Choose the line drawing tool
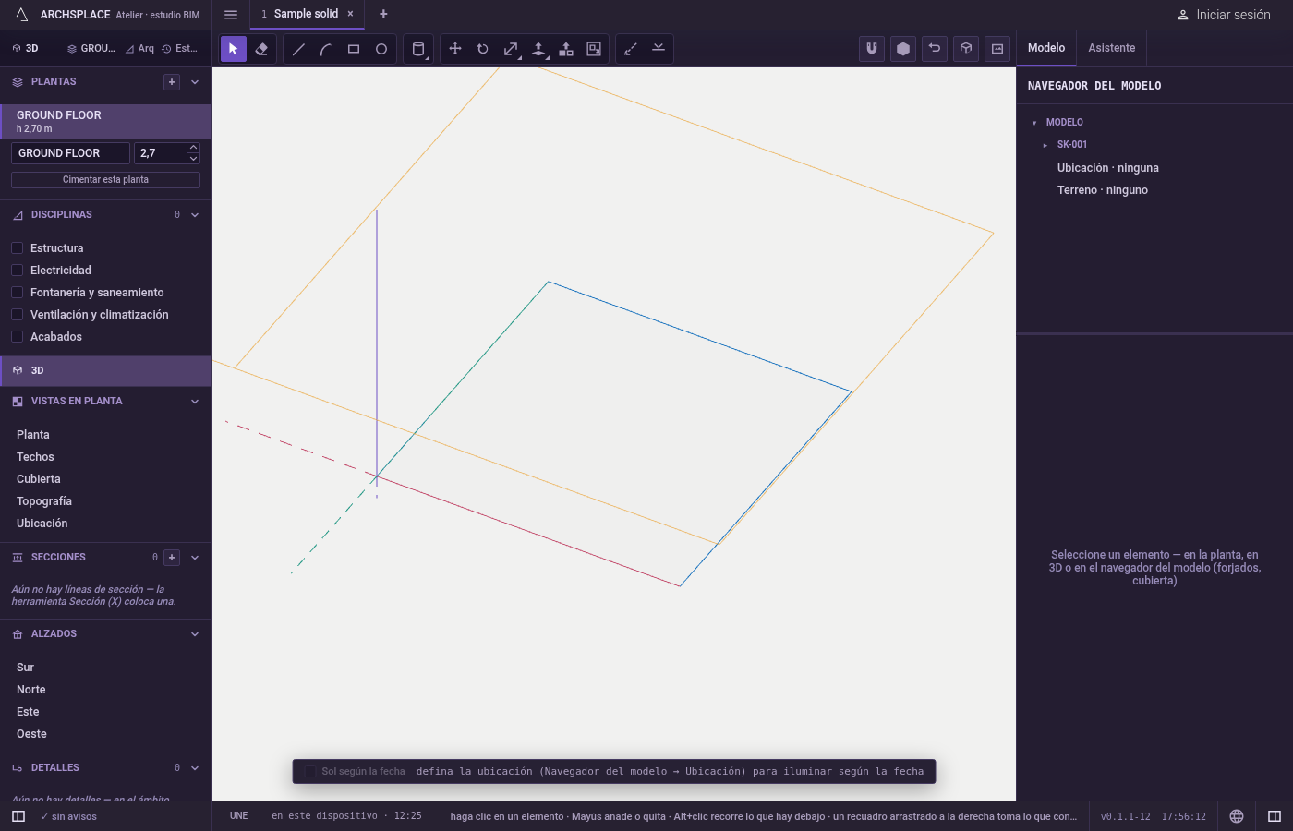Screen dimensions: 1293x831 coord(298,49)
